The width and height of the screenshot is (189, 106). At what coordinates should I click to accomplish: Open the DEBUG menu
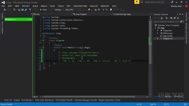point(44,6)
